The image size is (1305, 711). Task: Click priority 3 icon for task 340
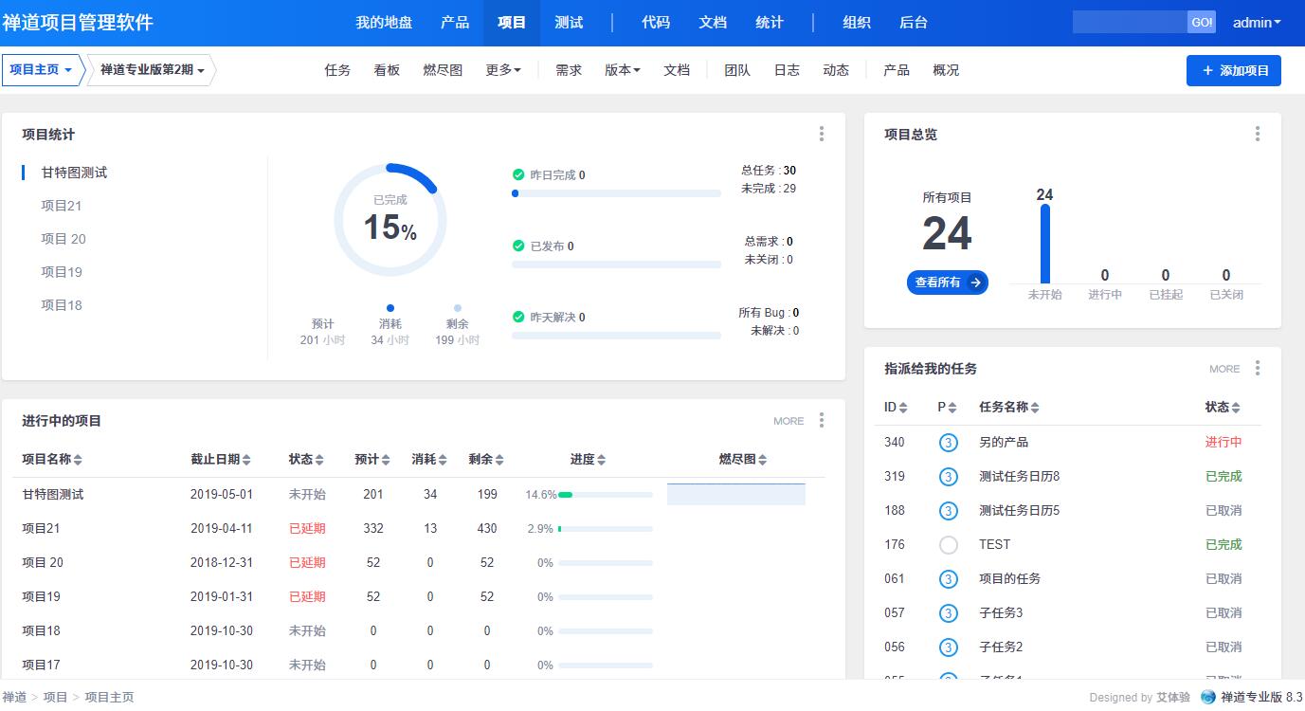tap(948, 443)
